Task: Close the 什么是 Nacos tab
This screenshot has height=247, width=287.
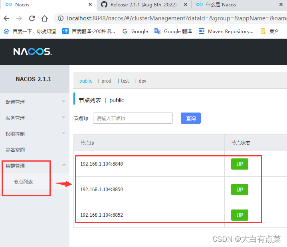Action: (281, 4)
